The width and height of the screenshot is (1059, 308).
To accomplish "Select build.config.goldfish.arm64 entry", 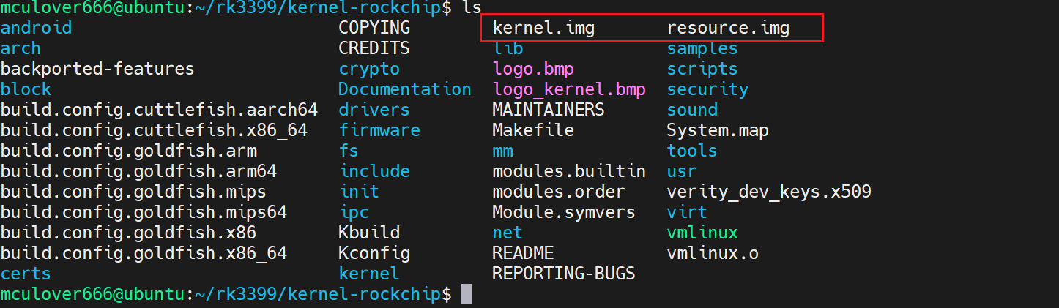I will coord(138,172).
